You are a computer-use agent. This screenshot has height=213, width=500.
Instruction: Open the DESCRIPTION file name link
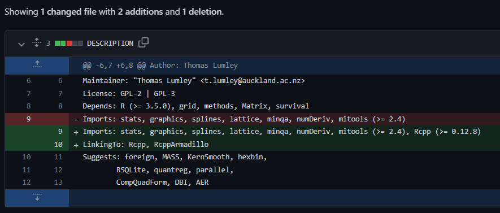click(x=110, y=44)
